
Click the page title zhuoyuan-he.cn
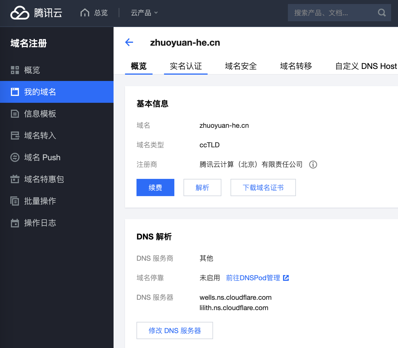click(185, 42)
